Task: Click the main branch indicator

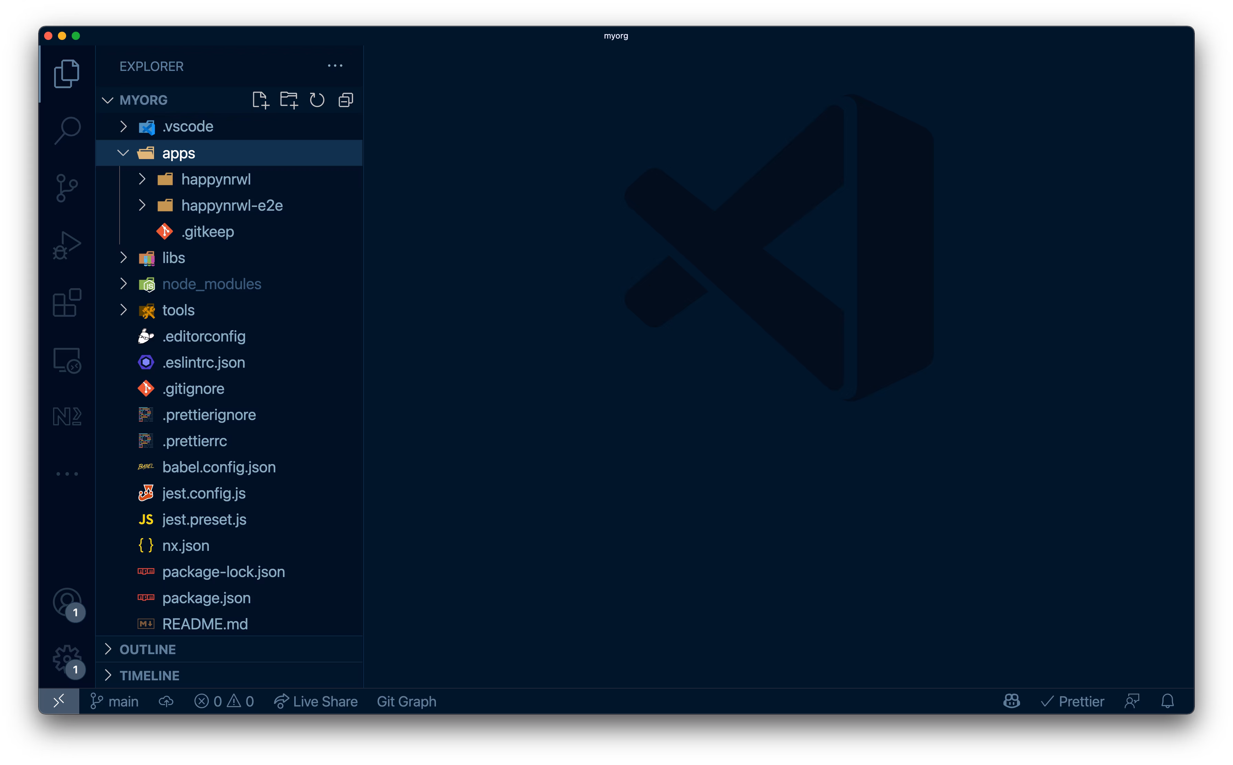Action: 114,701
